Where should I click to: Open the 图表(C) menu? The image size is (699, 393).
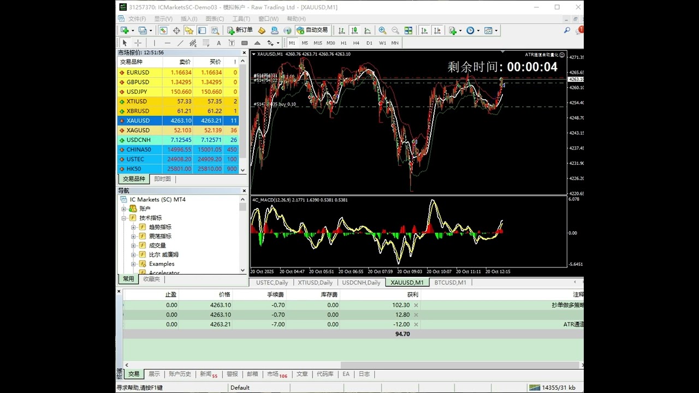pos(215,19)
